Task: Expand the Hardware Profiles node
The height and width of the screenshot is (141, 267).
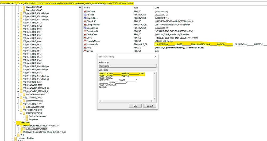Action: click(13, 138)
